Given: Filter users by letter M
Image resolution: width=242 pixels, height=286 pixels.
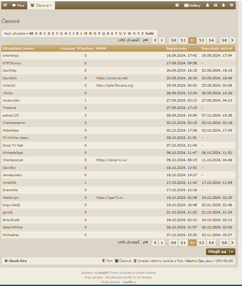Looking at the screenshot, I should pyautogui.click(x=86, y=33).
